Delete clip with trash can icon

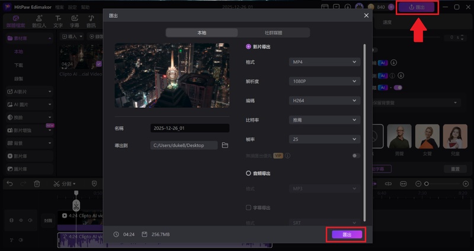pos(37,184)
